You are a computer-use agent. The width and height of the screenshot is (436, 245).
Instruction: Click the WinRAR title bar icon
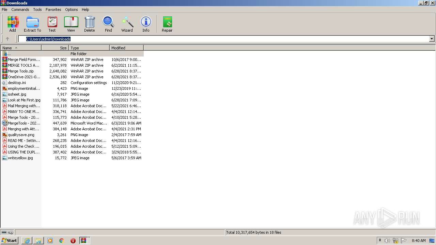tap(3, 3)
